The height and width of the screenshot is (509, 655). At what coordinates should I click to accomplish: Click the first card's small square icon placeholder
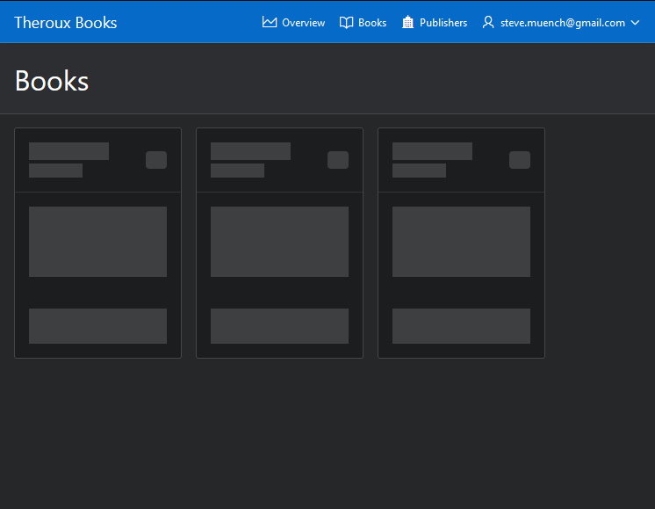pos(156,160)
